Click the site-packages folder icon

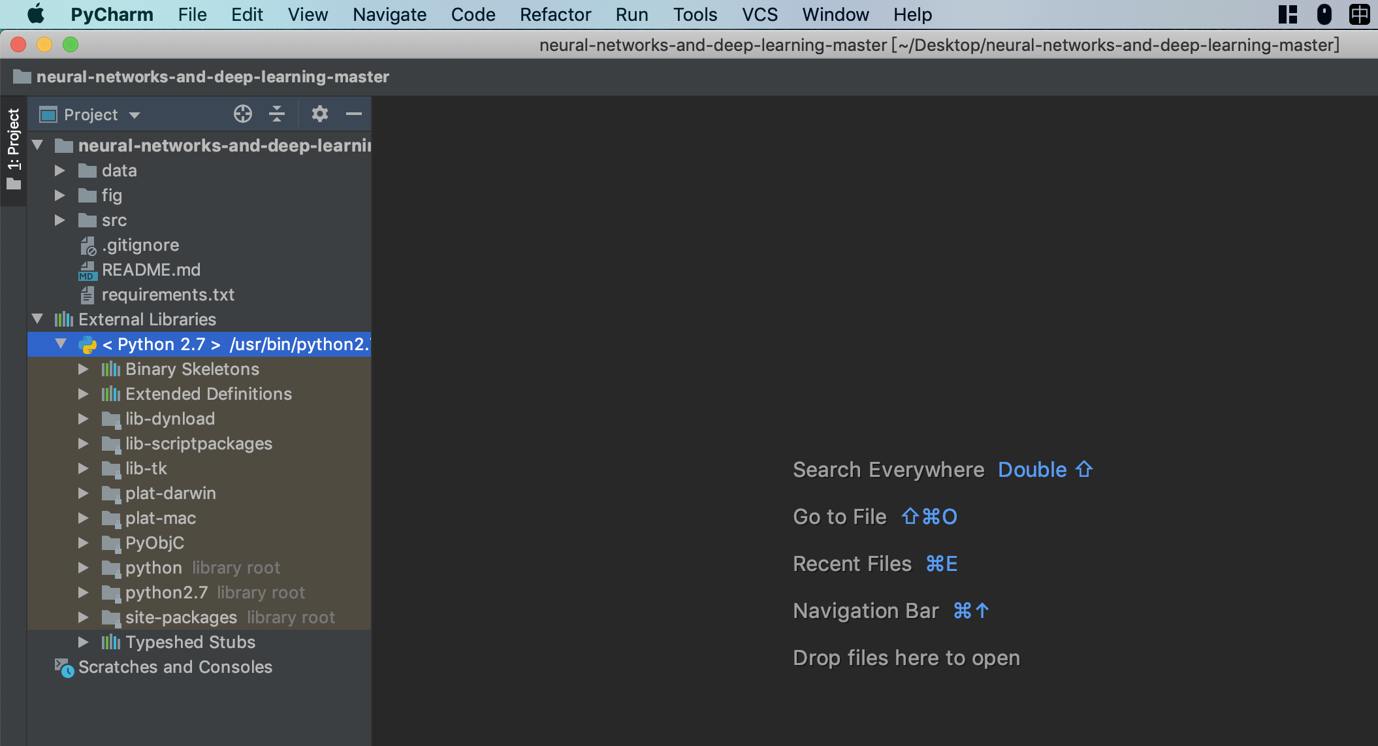[x=111, y=618]
